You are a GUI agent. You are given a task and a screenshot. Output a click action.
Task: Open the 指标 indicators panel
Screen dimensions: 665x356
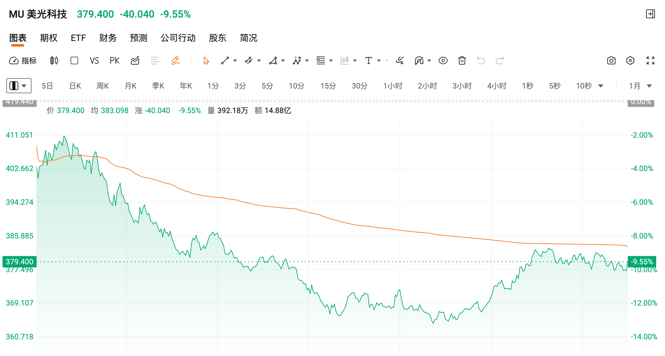[x=23, y=60]
